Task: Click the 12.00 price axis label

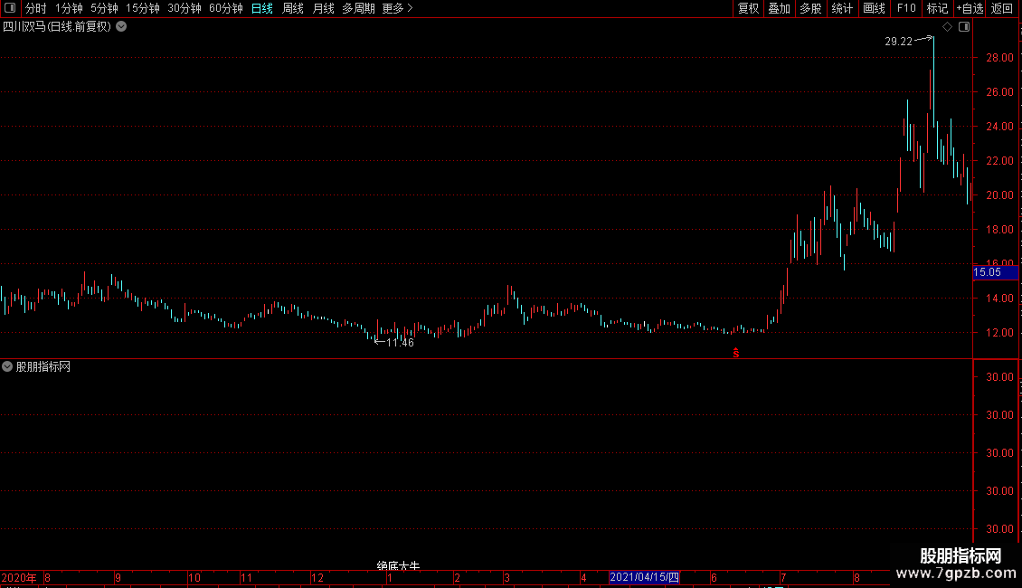Action: pyautogui.click(x=999, y=333)
